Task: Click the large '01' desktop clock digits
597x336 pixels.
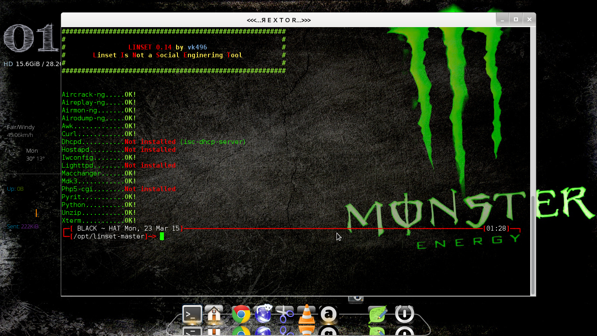Action: [31, 38]
